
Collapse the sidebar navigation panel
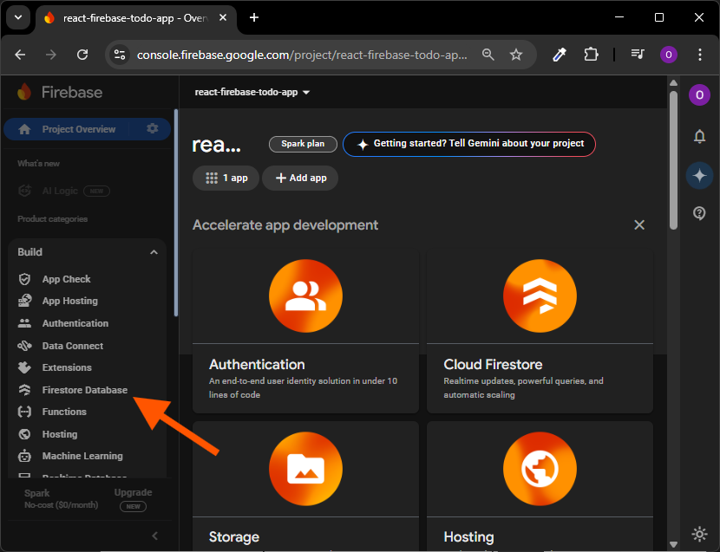[x=154, y=536]
